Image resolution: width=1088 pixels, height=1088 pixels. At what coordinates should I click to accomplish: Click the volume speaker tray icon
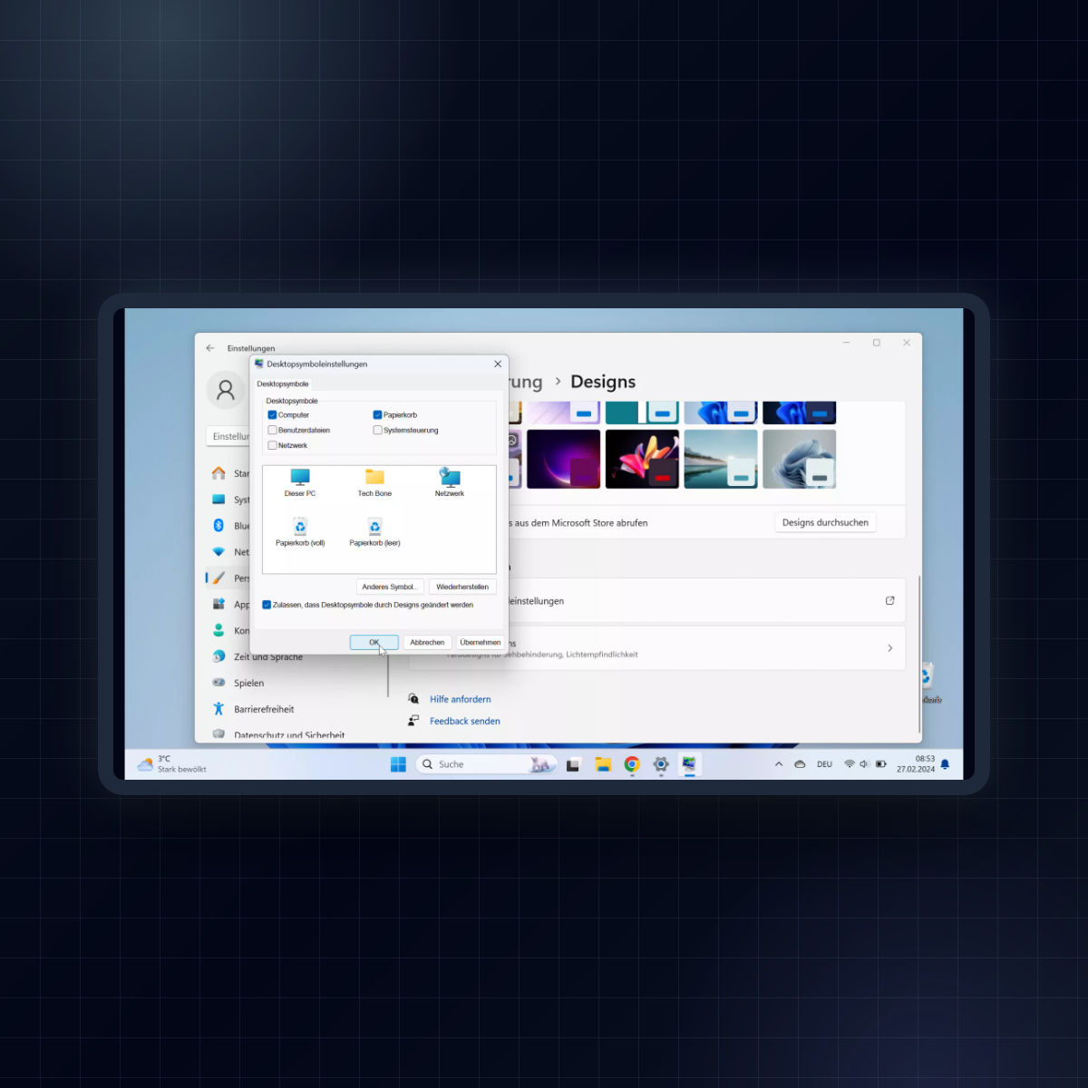tap(864, 764)
